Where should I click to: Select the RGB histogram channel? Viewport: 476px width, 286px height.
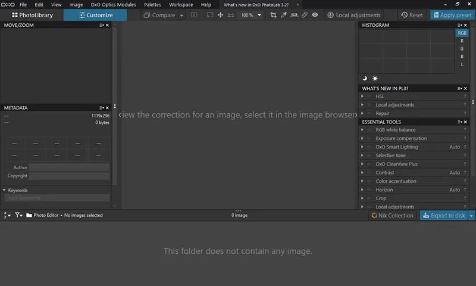click(462, 33)
